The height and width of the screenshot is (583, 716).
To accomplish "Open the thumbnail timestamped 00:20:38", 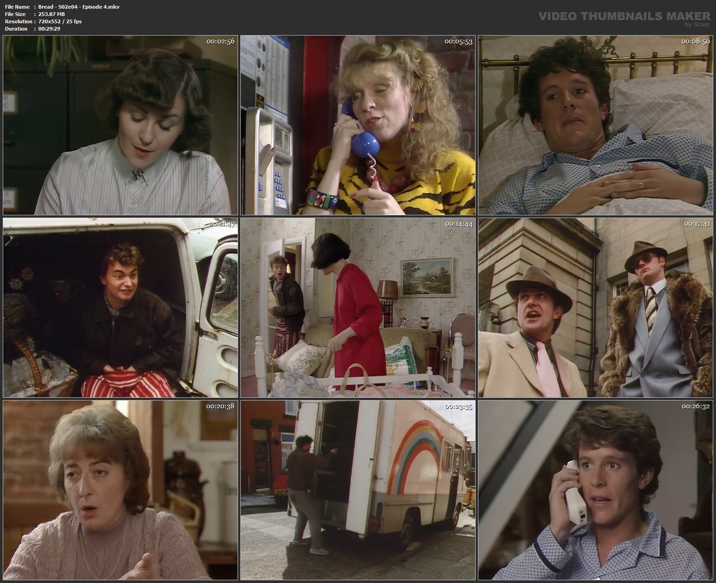I will coord(120,490).
